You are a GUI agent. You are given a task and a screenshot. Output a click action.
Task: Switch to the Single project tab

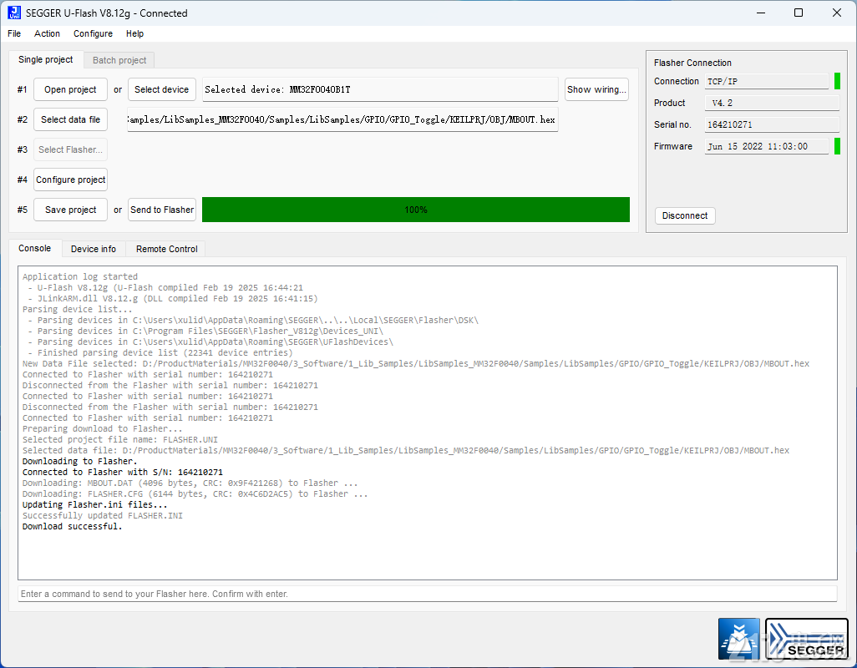coord(45,59)
